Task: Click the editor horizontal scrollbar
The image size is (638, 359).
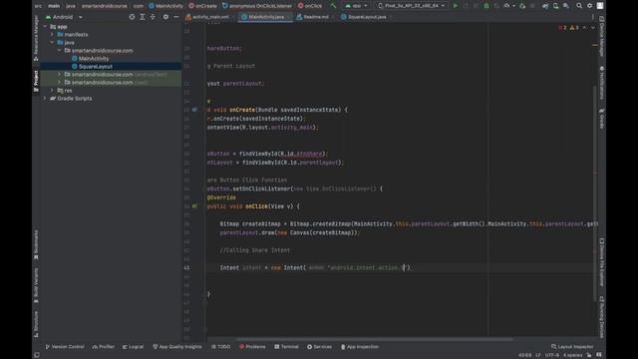Action: coord(375,339)
